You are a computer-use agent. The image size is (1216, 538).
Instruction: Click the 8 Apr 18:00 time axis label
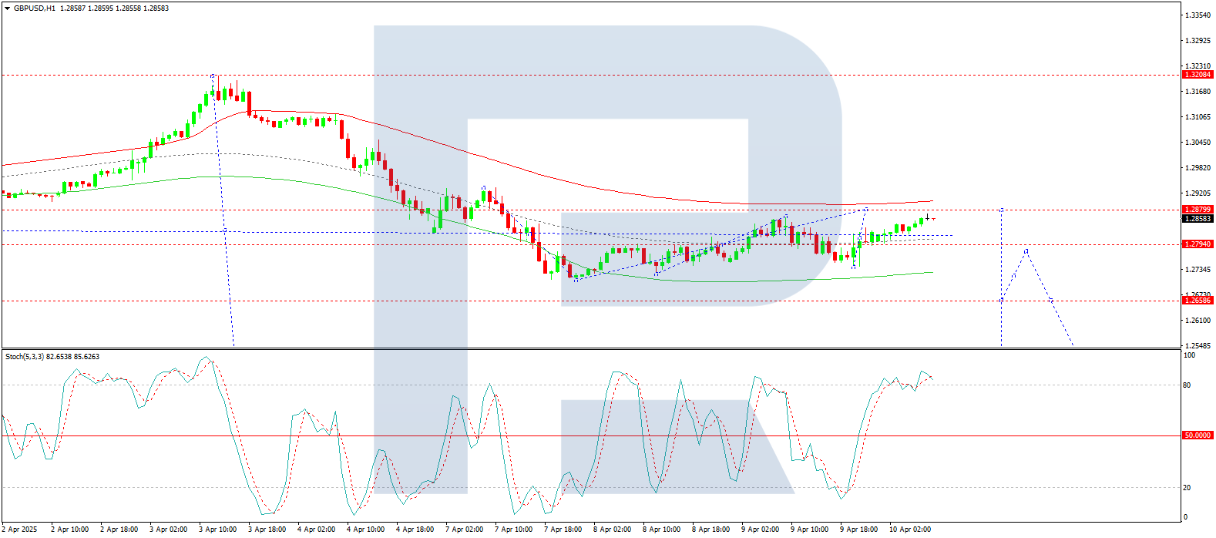click(711, 530)
